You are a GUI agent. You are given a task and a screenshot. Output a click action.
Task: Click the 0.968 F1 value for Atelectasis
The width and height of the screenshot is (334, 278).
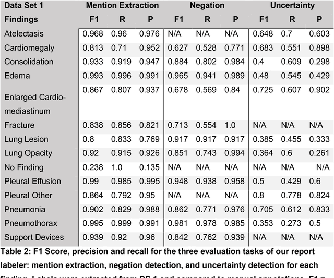[93, 34]
